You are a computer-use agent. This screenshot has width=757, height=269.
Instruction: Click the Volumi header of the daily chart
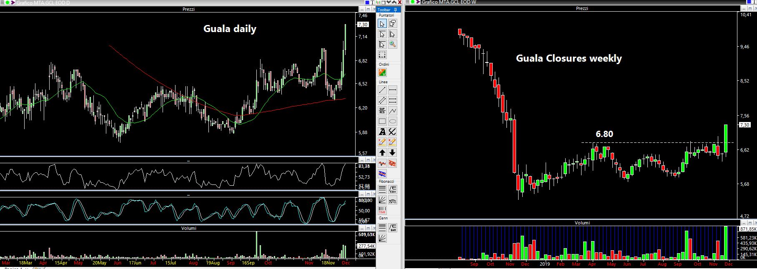click(188, 228)
